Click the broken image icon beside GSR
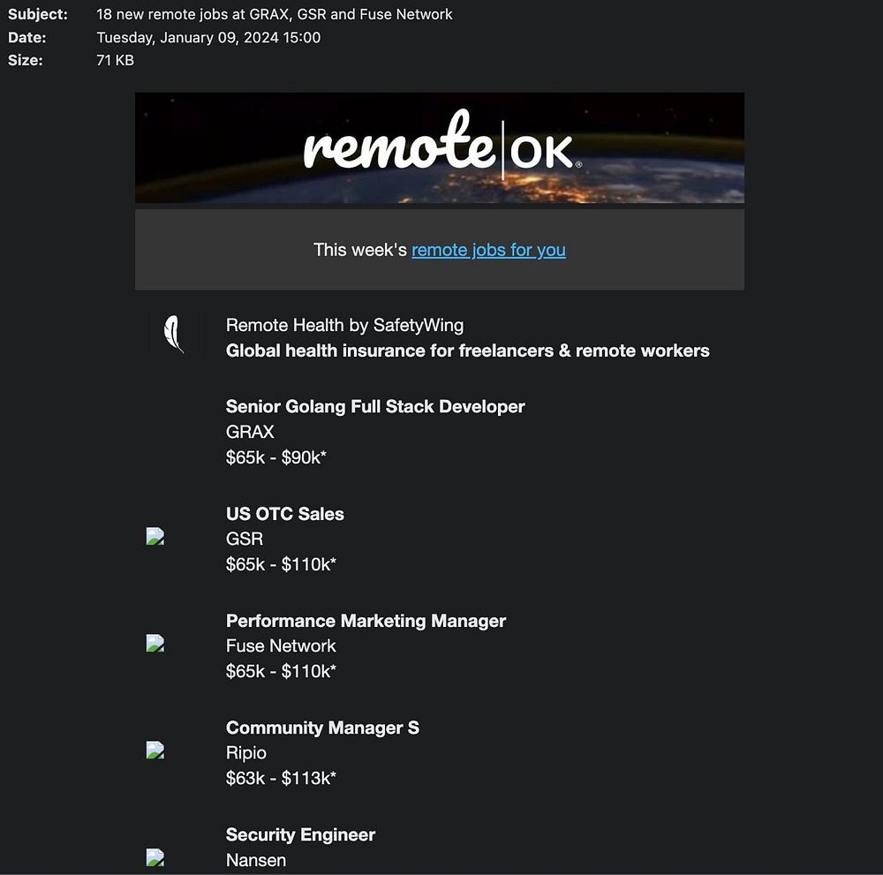Image resolution: width=883 pixels, height=875 pixels. [x=155, y=537]
